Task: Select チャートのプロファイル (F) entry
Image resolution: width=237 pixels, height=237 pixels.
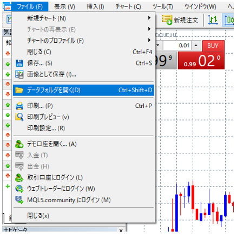Action: coord(83,41)
